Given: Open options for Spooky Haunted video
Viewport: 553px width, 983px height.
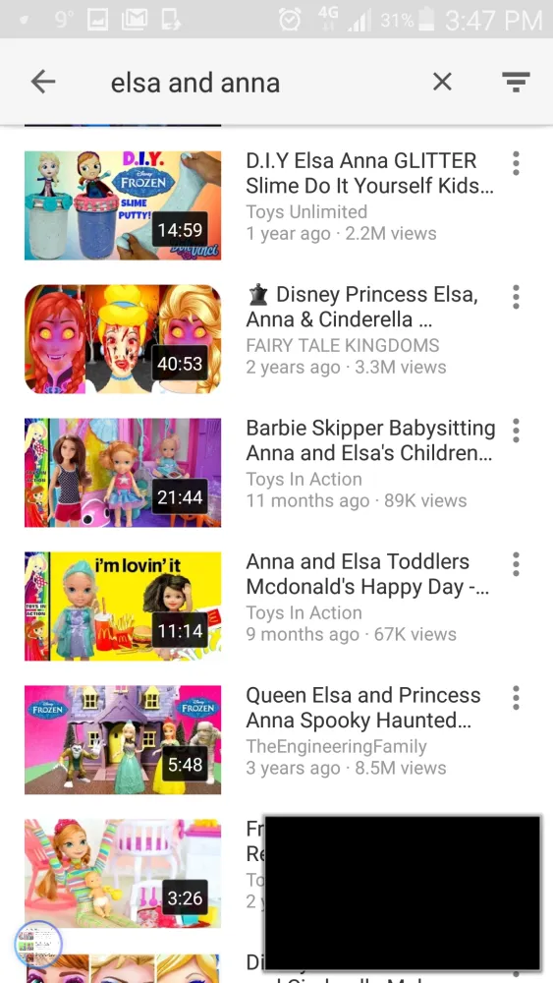Looking at the screenshot, I should pos(516,697).
